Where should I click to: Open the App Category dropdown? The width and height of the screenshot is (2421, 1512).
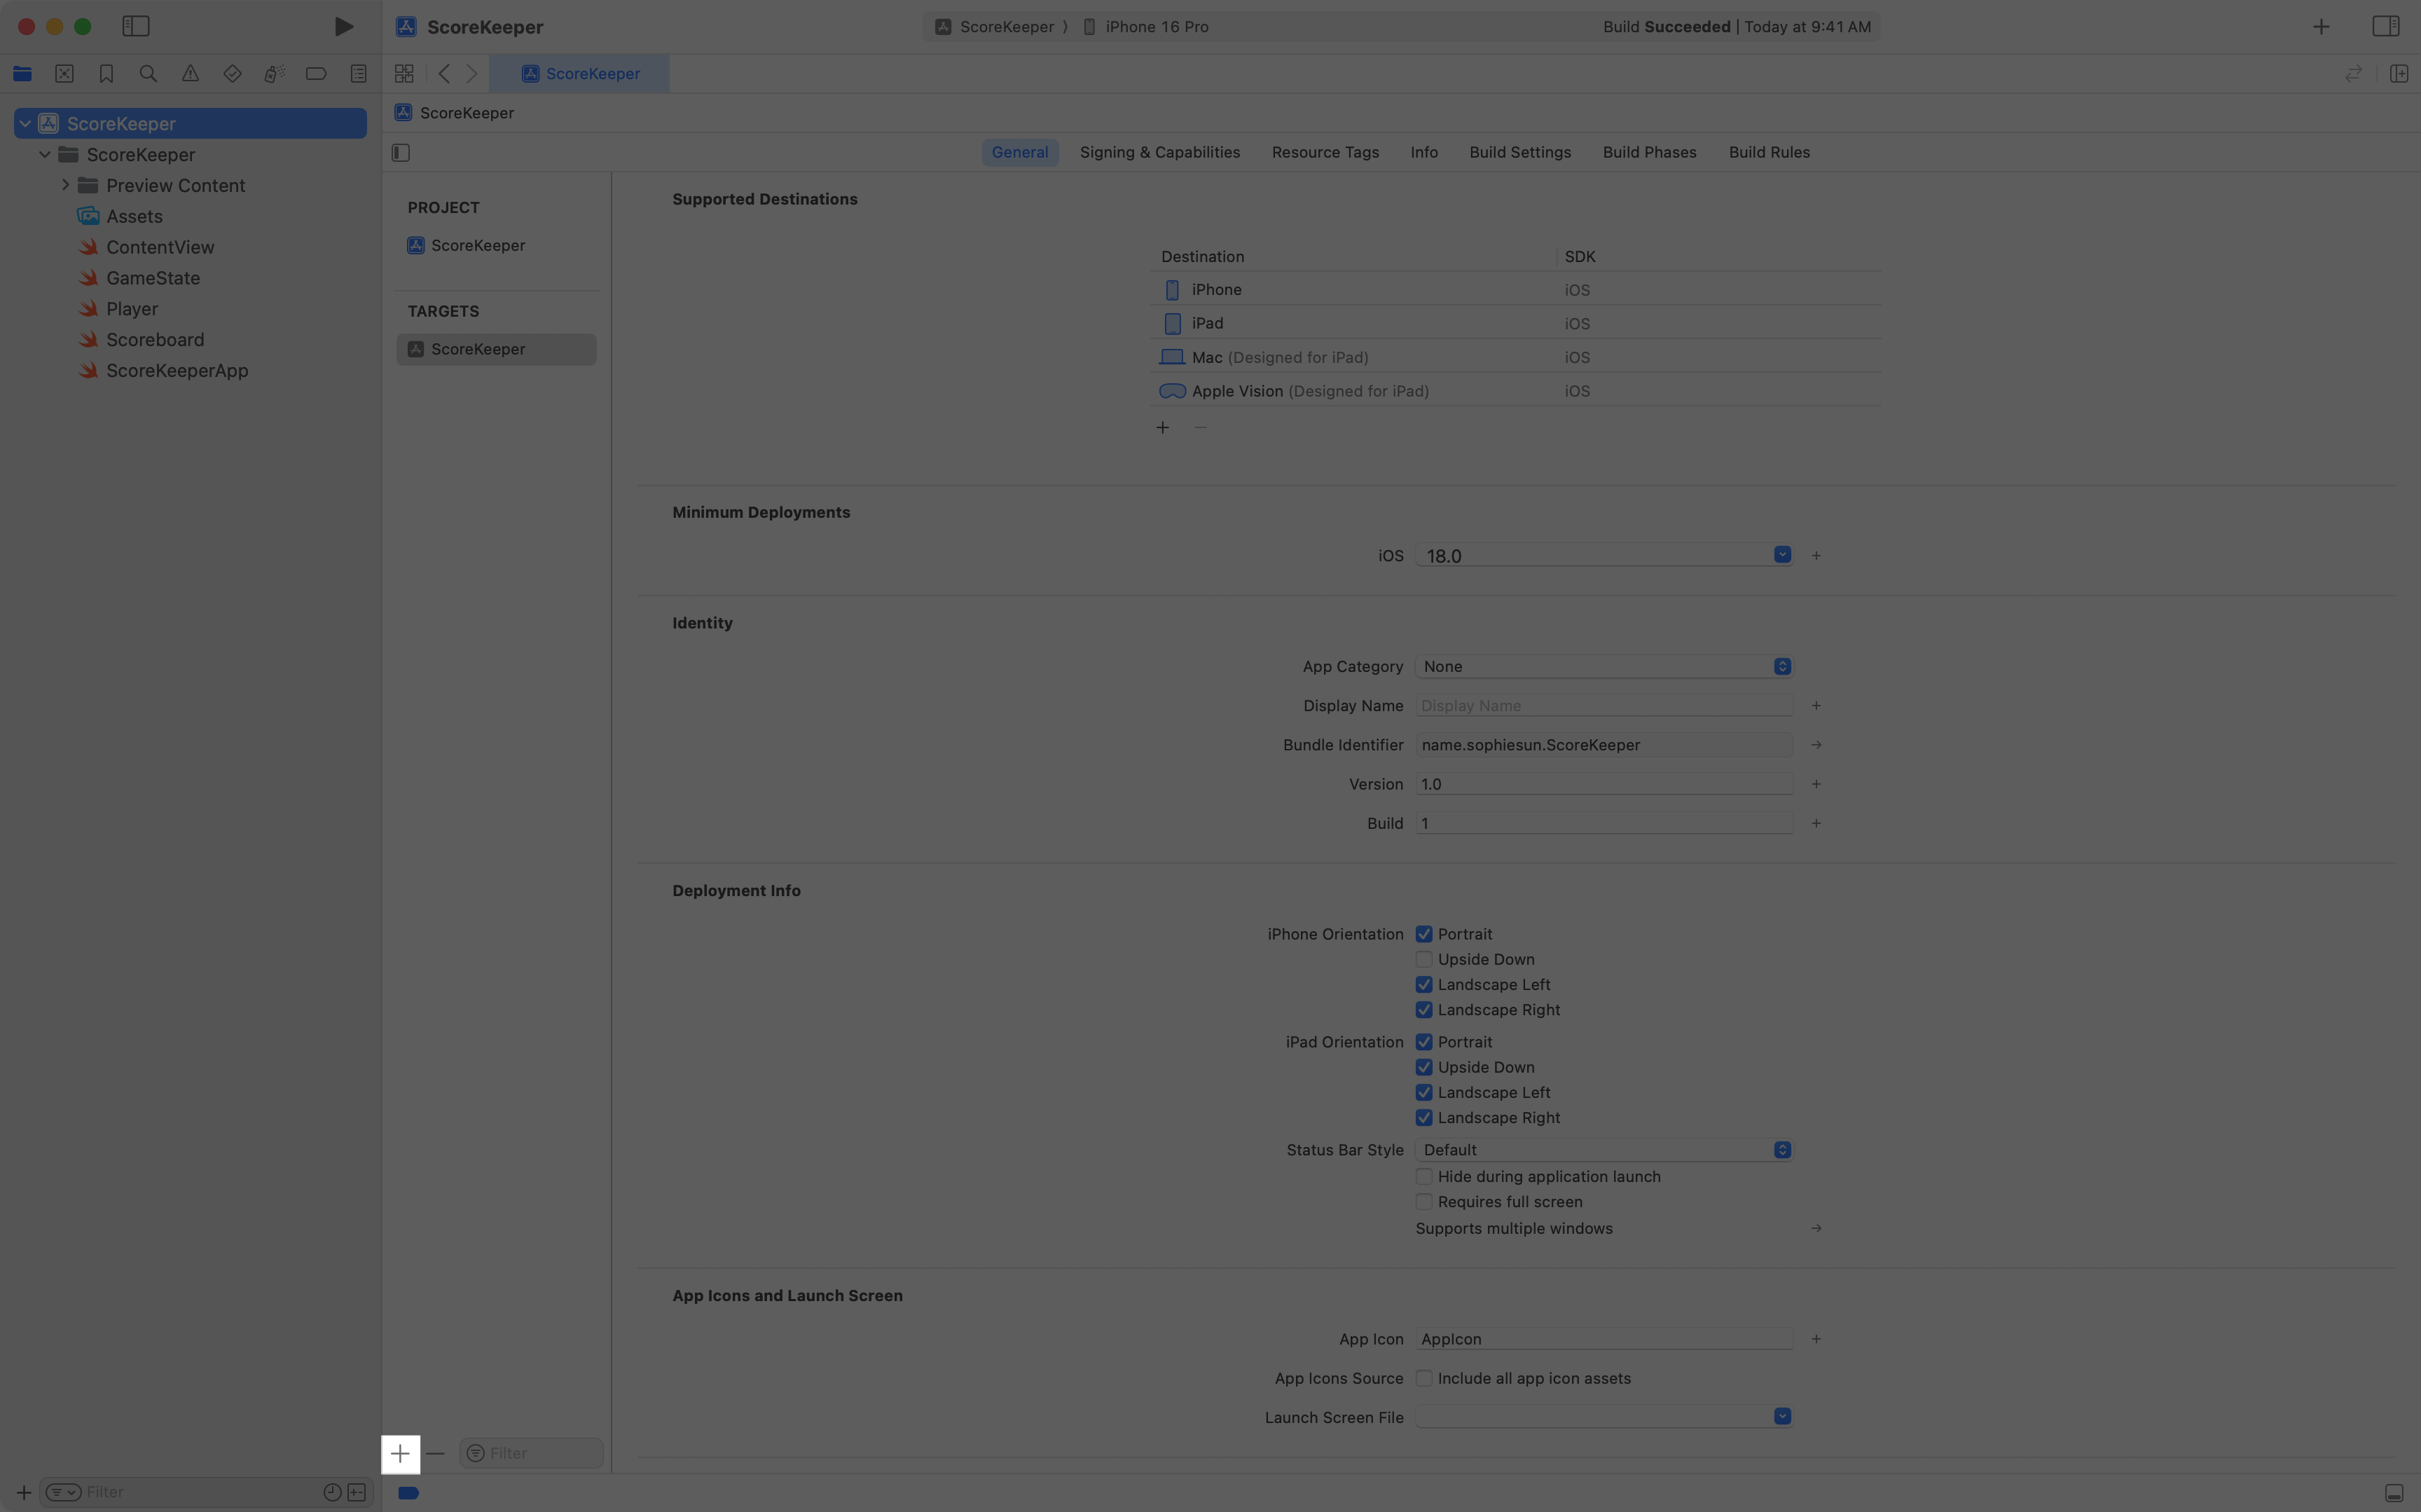click(x=1604, y=667)
